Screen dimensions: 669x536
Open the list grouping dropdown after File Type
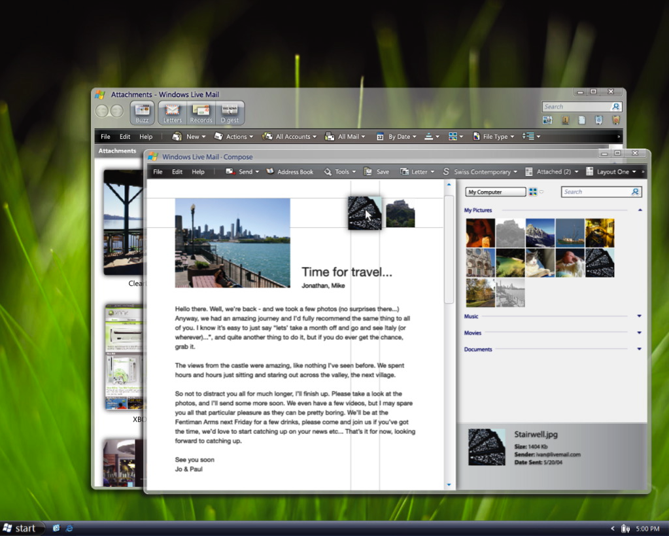531,137
